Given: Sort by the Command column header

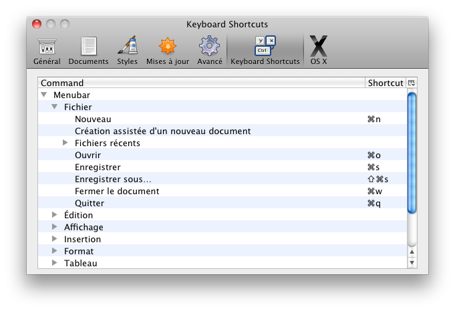Looking at the screenshot, I should [x=201, y=83].
